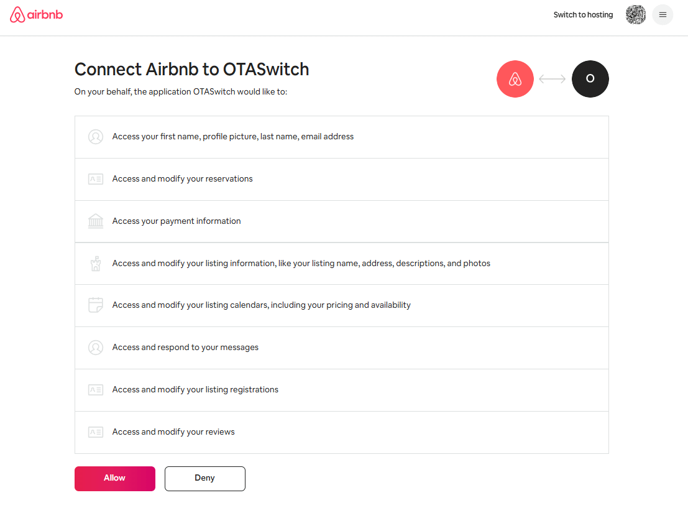Click the red Airbnb circle icon
Screen dimensions: 688x508
[515, 79]
